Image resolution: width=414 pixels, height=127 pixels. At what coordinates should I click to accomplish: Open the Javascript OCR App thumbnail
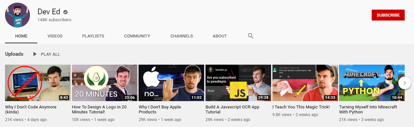pos(238,83)
